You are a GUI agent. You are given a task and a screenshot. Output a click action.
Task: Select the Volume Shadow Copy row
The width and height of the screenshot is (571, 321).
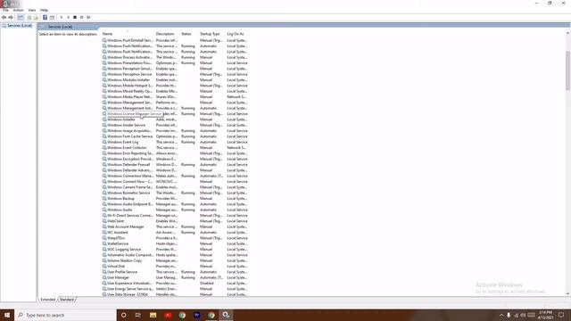[175, 260]
